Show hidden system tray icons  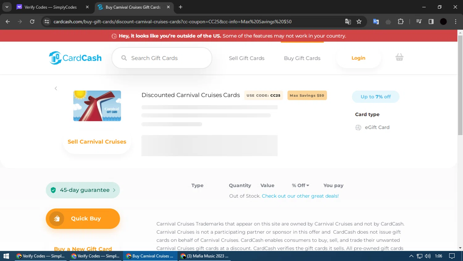click(411, 256)
